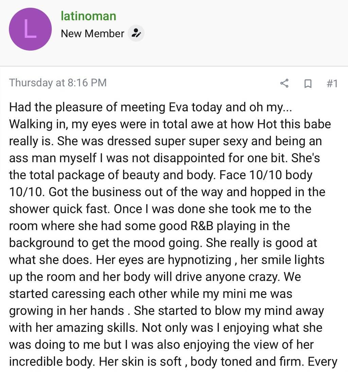348x372 pixels.
Task: Click the "Thursday at 8:16 PM" timestamp
Action: tap(58, 83)
